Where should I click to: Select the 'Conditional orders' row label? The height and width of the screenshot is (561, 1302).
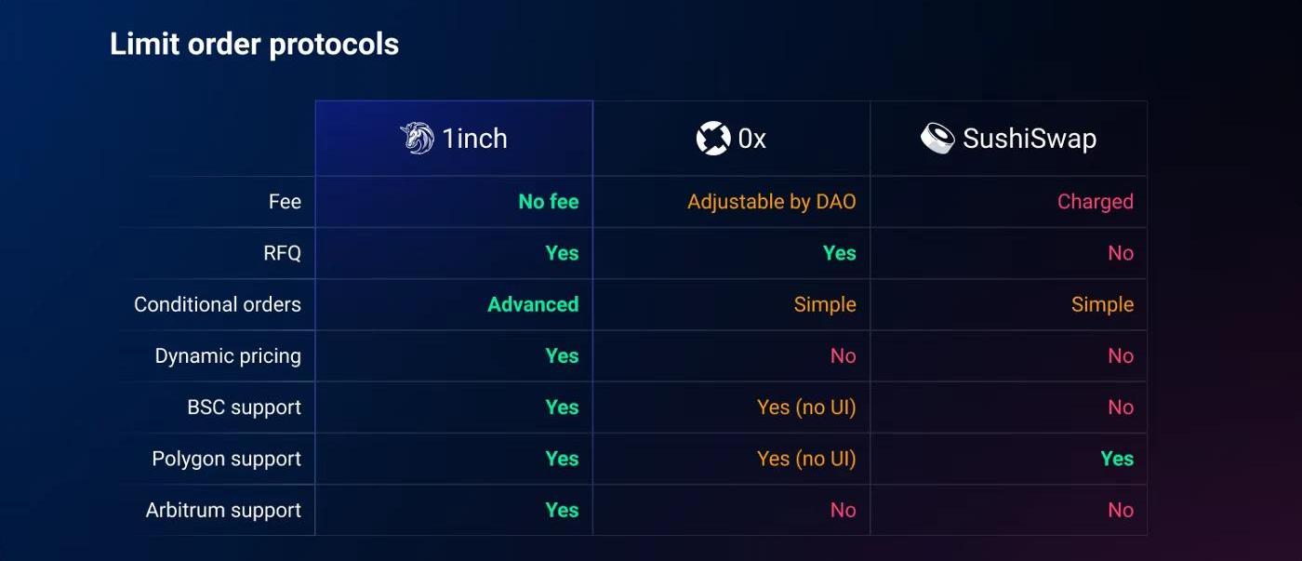tap(218, 304)
